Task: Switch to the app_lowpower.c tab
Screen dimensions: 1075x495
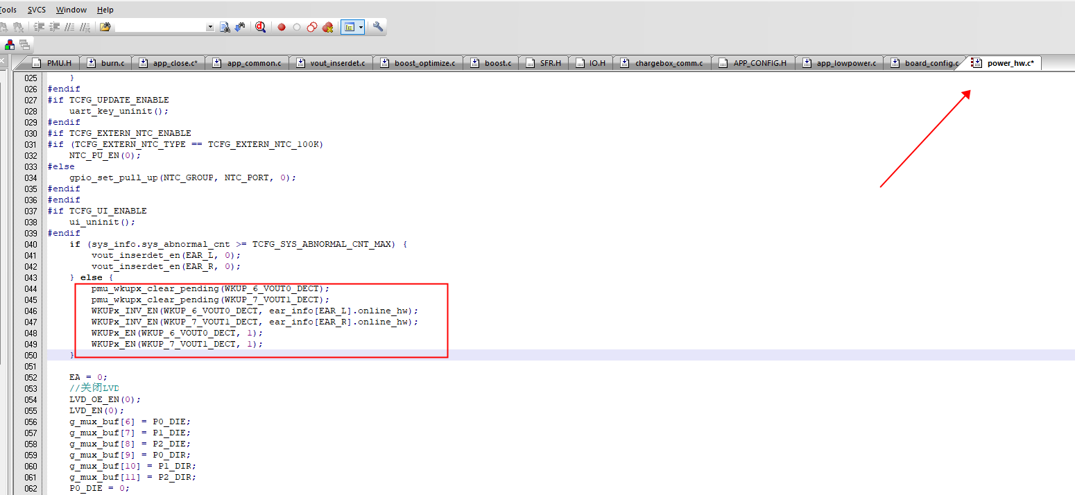Action: (x=839, y=63)
